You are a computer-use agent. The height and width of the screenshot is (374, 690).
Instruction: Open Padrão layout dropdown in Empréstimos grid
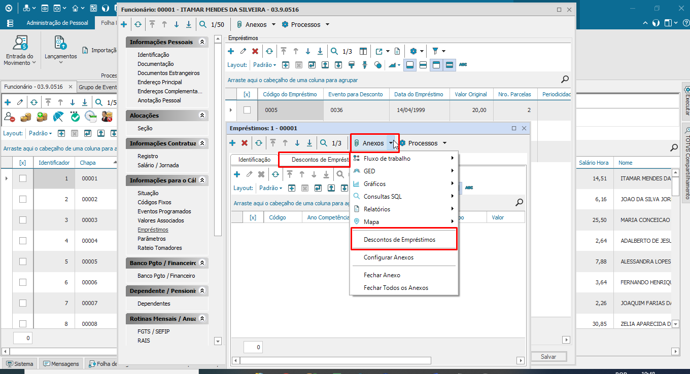[x=265, y=65]
